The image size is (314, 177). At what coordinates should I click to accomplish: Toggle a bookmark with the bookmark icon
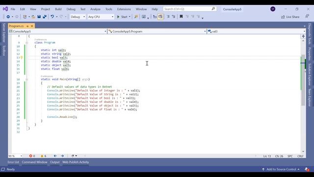(181, 17)
